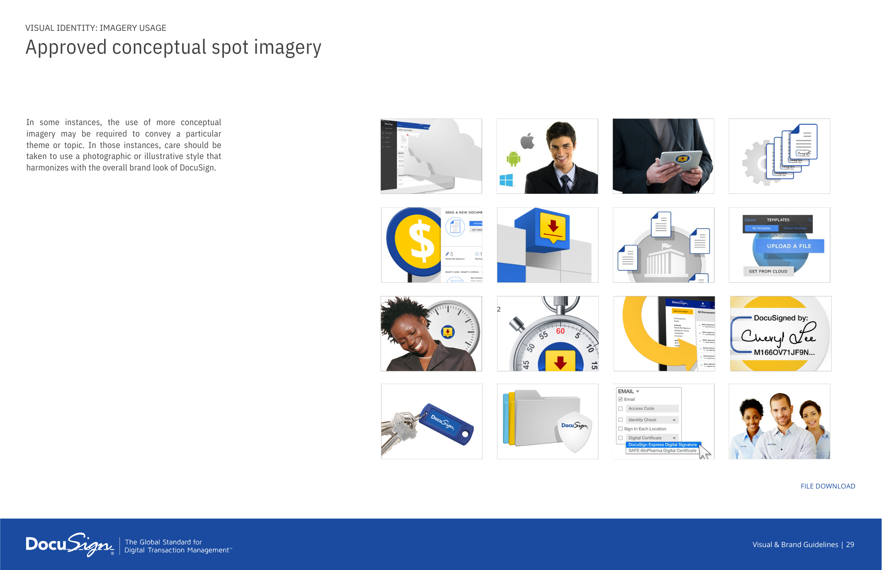Click the VISUAL IDENTITY: IMAGERY USAGE label
The image size is (882, 570).
click(x=96, y=28)
